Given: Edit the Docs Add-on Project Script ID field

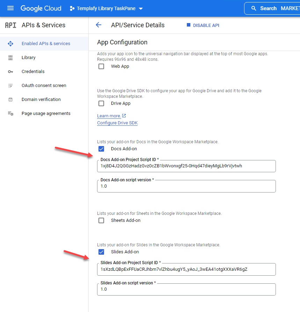Looking at the screenshot, I should pyautogui.click(x=186, y=166).
